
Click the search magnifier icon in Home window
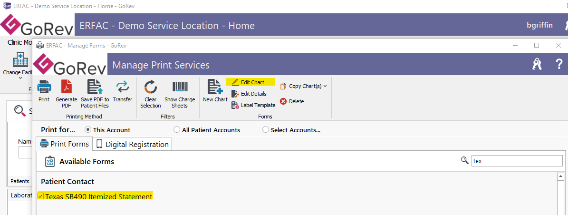pos(19,111)
